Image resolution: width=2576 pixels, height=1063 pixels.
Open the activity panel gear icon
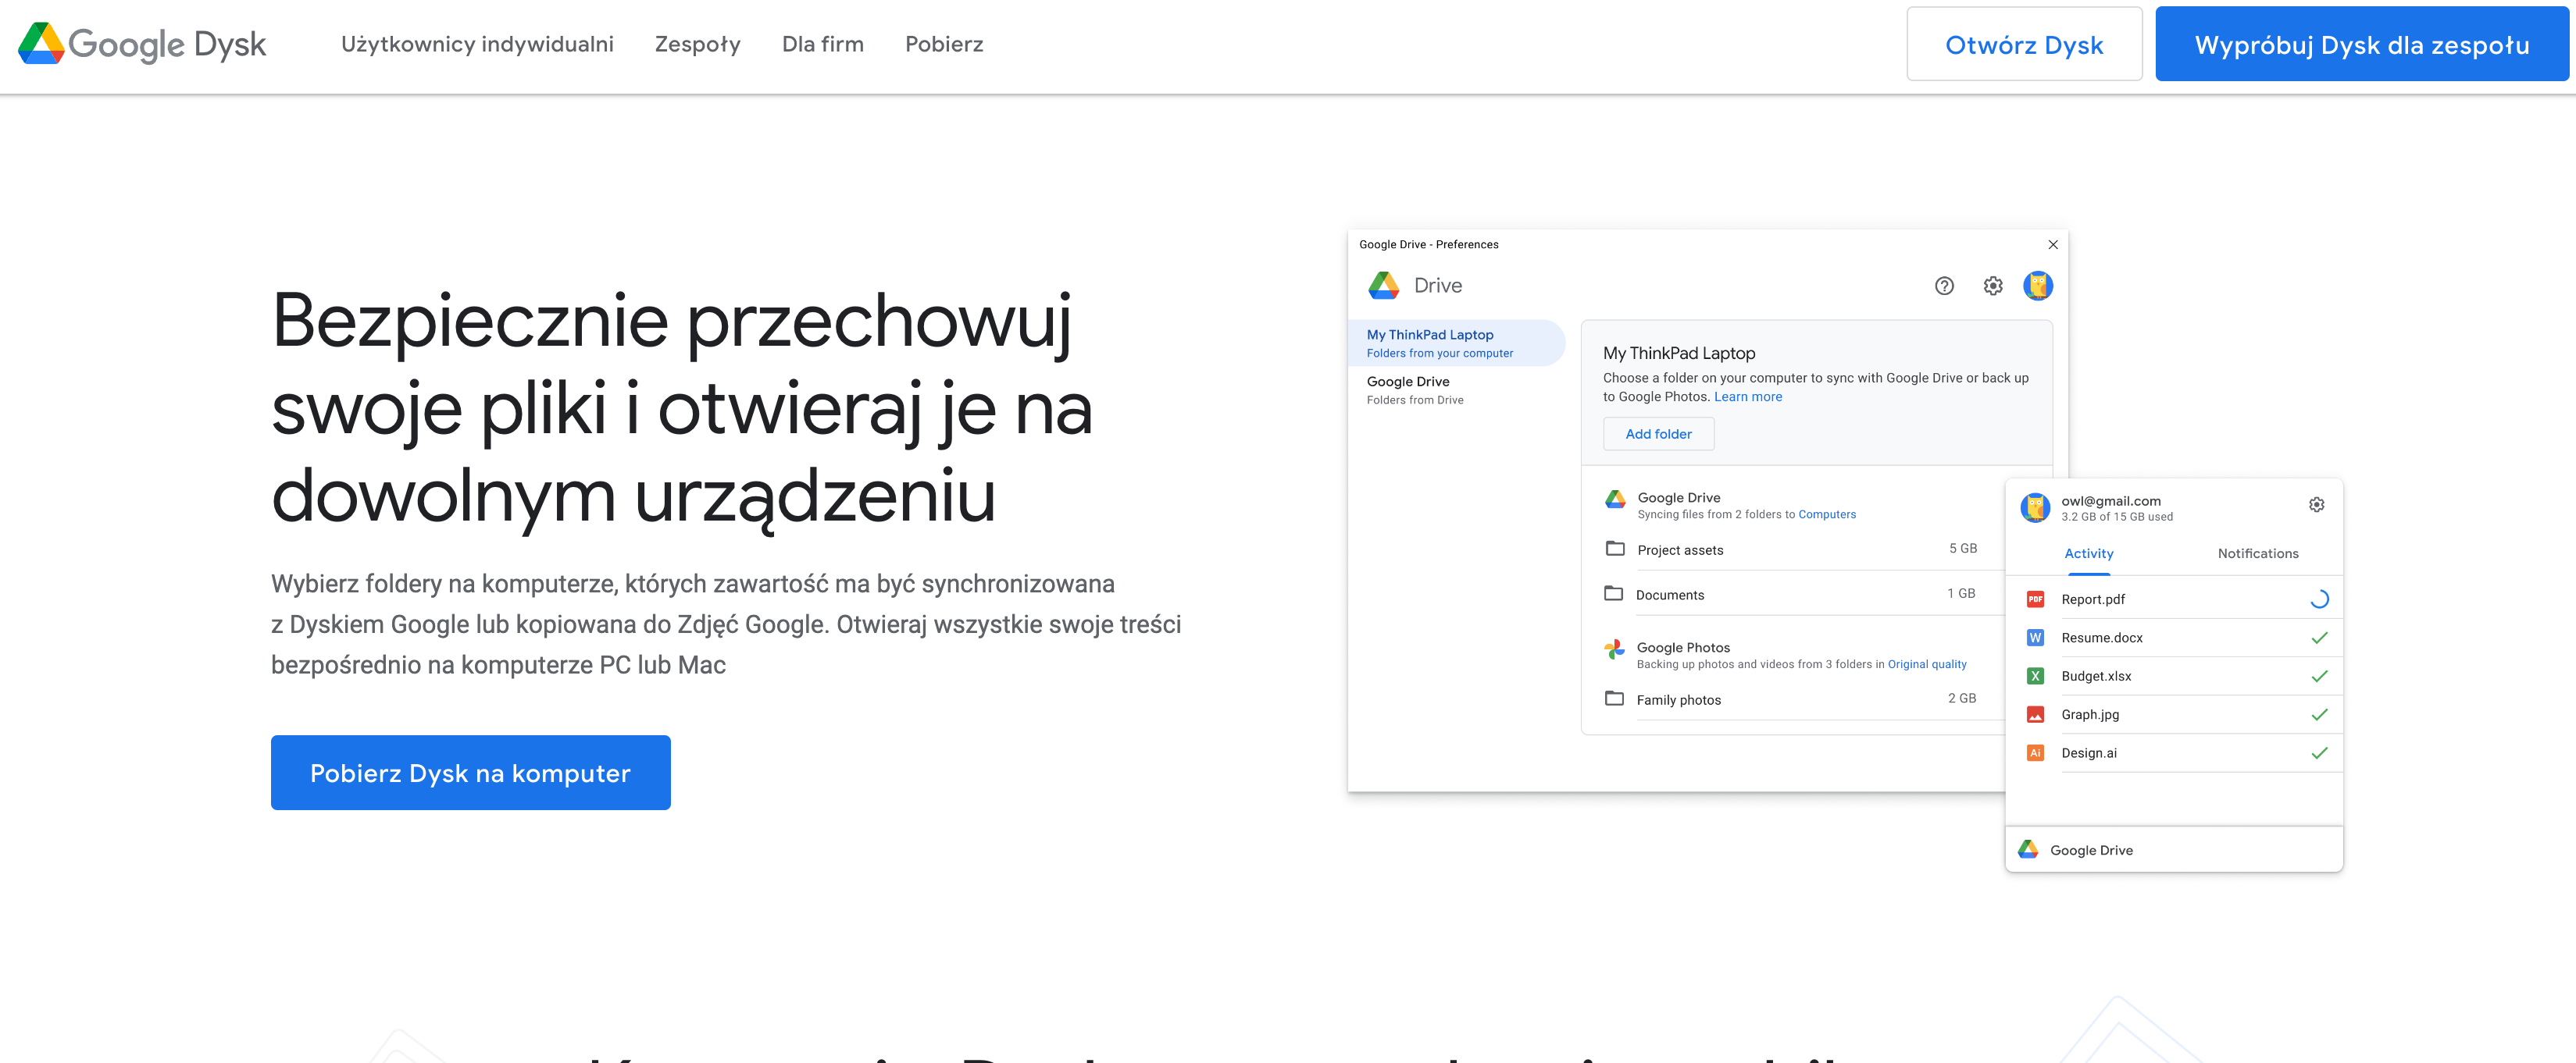pos(2316,504)
